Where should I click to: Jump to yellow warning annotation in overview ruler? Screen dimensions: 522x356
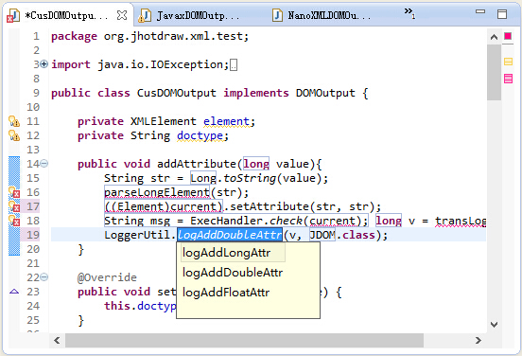[x=508, y=62]
